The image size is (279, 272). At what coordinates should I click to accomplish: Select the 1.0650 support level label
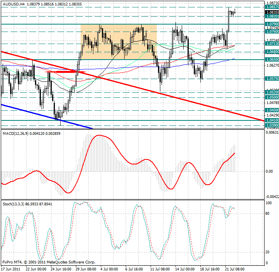tap(272, 60)
